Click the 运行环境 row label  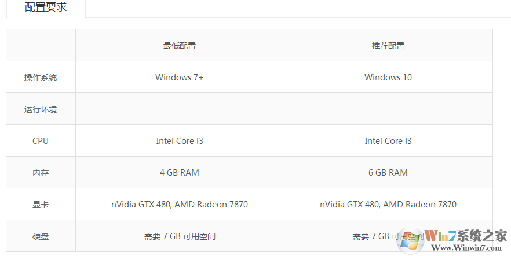point(41,109)
